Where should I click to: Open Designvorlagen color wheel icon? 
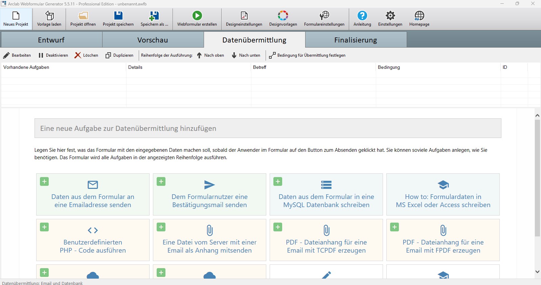[283, 16]
